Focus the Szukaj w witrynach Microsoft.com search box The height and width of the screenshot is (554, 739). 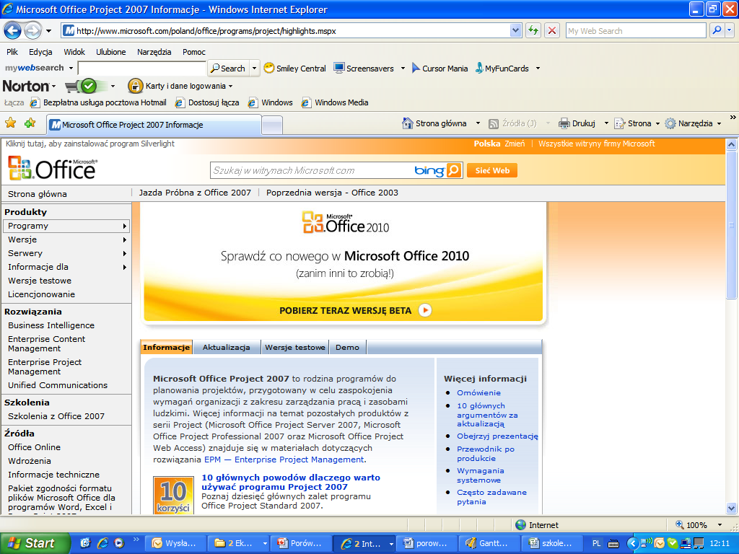click(x=311, y=170)
